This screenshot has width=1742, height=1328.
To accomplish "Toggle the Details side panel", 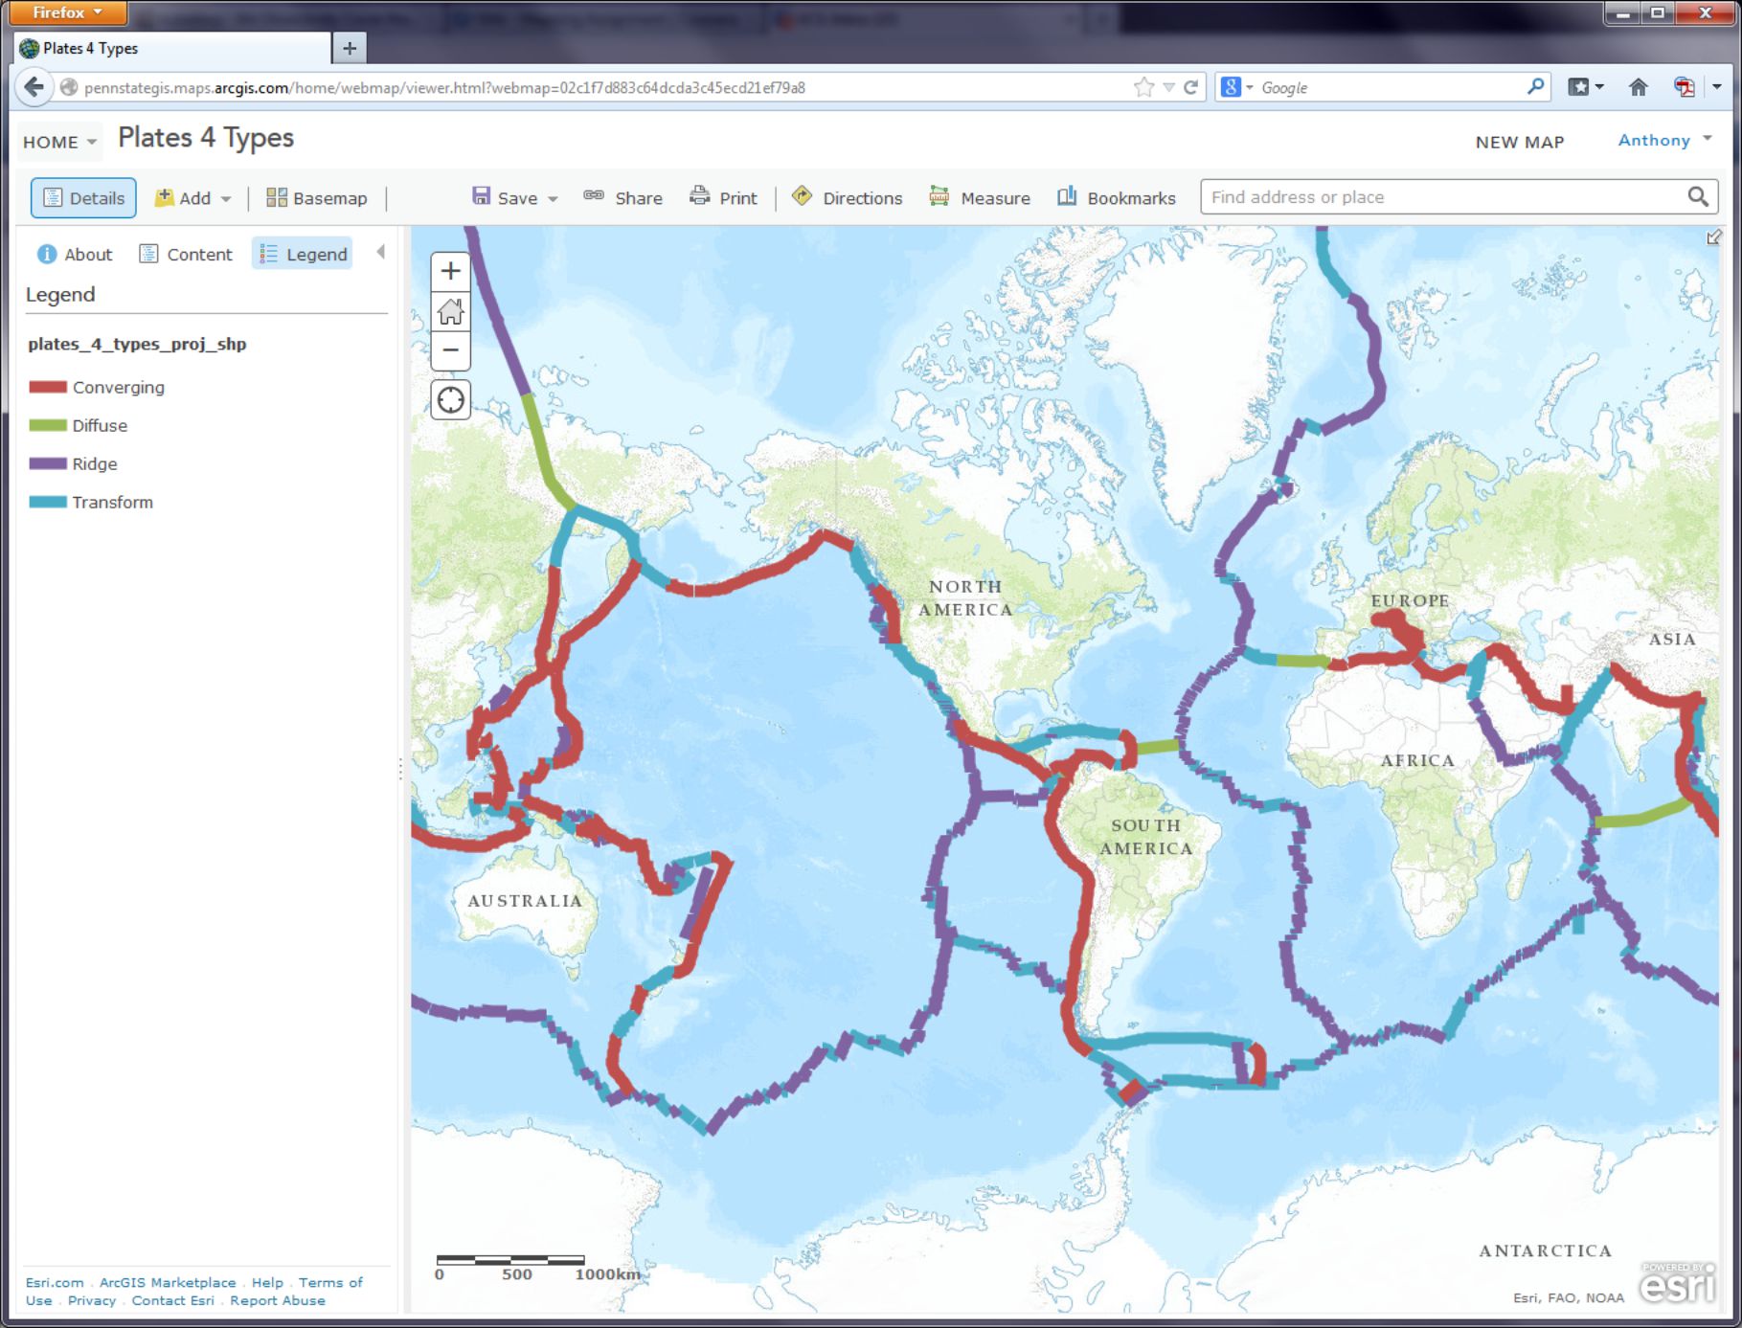I will (84, 198).
